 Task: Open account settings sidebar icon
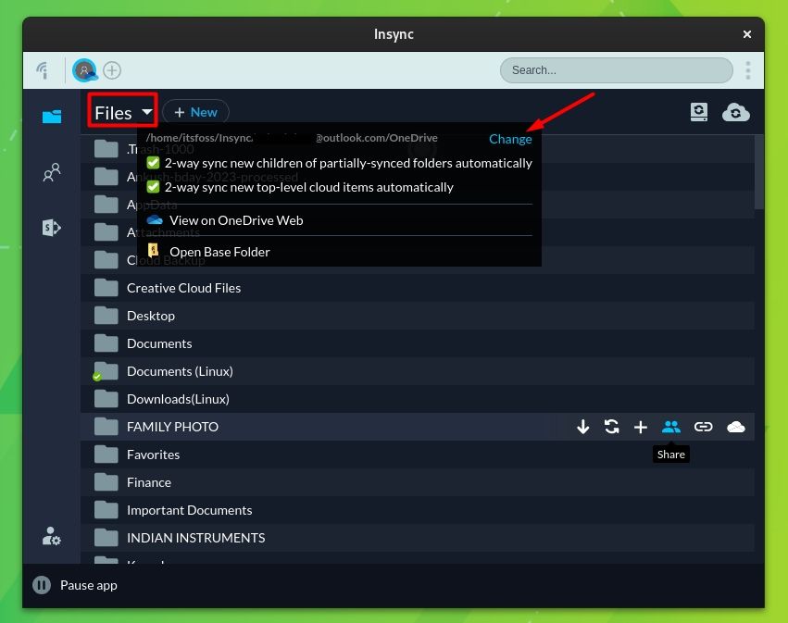click(x=51, y=536)
